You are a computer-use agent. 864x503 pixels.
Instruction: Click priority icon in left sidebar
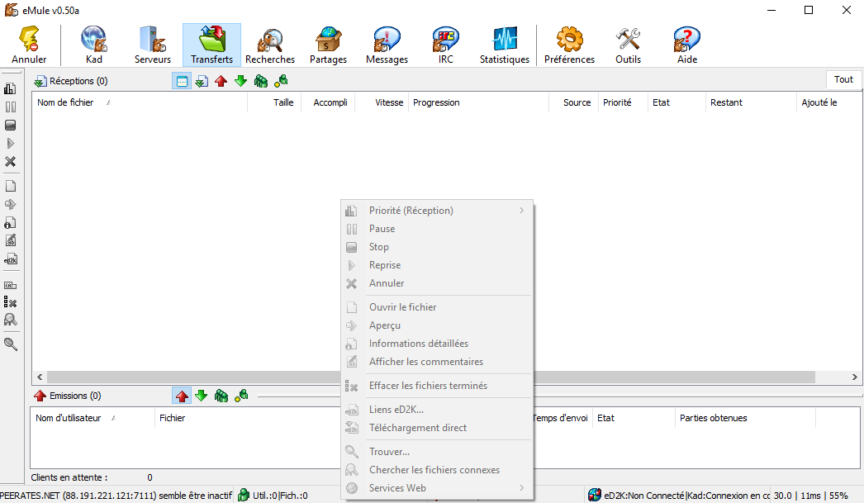point(10,88)
